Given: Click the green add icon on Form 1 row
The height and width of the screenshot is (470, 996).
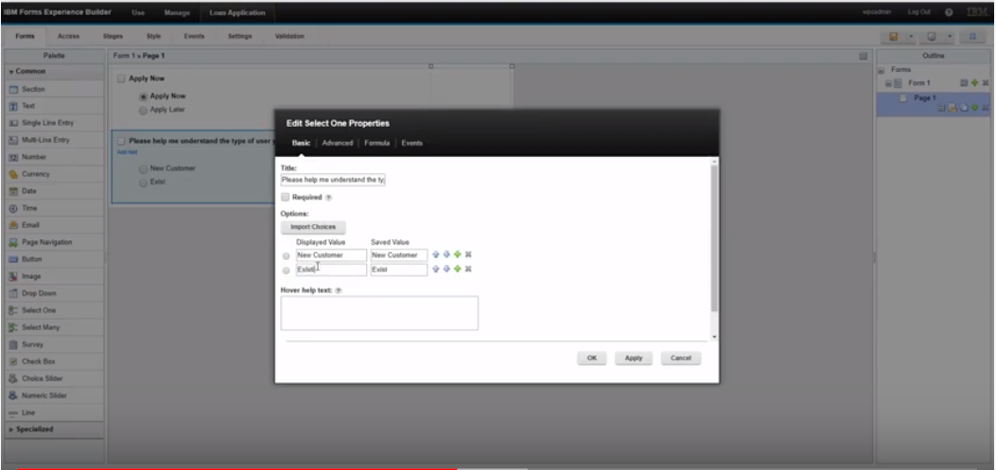Looking at the screenshot, I should pyautogui.click(x=975, y=83).
